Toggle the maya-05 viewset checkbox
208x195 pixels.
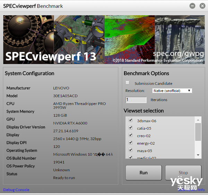[x=131, y=150]
